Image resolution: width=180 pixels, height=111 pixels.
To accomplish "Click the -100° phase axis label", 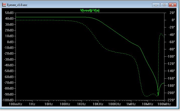I will pyautogui.click(x=171, y=56).
